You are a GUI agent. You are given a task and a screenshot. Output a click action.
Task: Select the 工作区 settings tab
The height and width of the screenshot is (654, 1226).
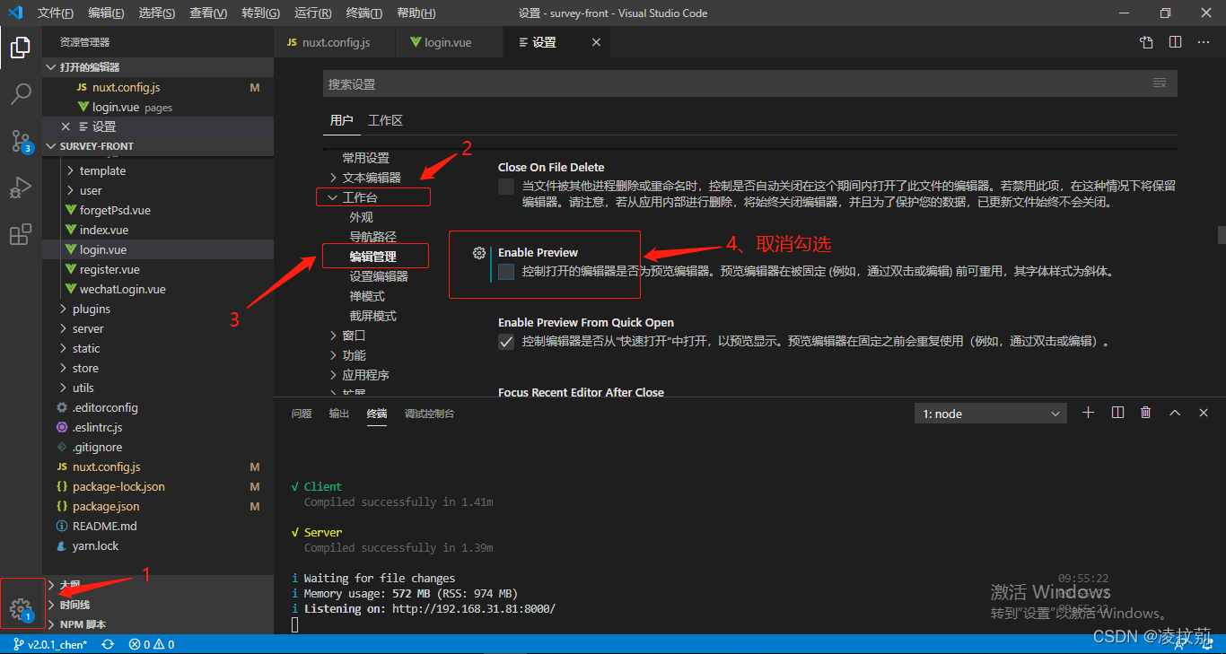(x=386, y=120)
